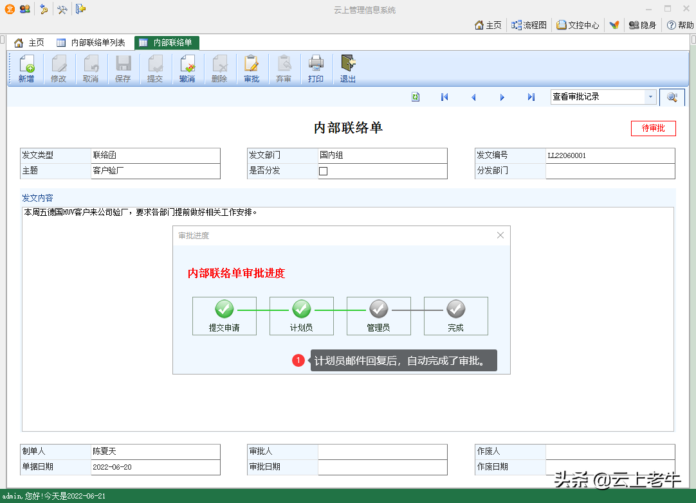Screen dimensions: 696x503
Task: Click the 待审批 status stamp
Action: pos(654,128)
